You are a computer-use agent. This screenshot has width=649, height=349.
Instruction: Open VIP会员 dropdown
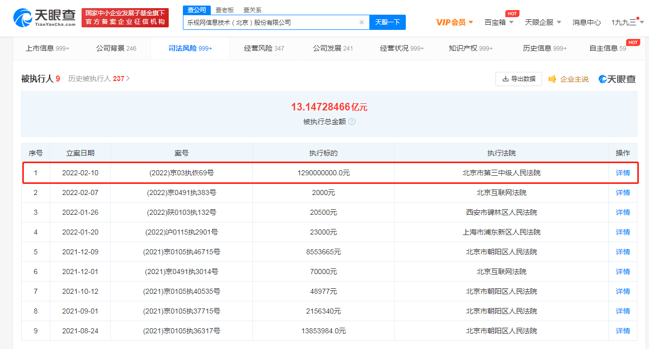(454, 22)
